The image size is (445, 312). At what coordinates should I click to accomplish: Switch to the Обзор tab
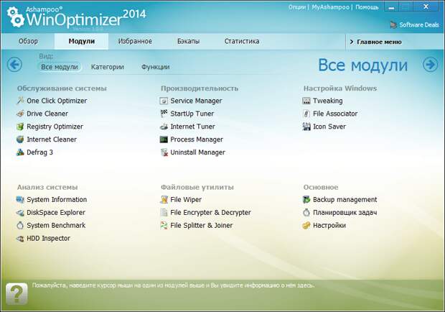(x=28, y=41)
